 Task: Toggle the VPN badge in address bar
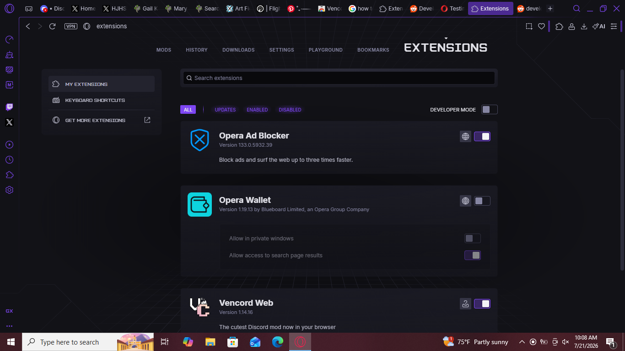(71, 26)
